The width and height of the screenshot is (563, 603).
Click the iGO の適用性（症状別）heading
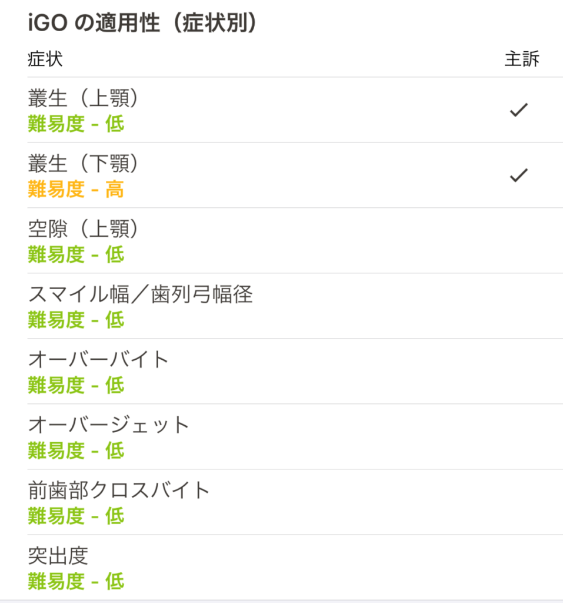(142, 23)
